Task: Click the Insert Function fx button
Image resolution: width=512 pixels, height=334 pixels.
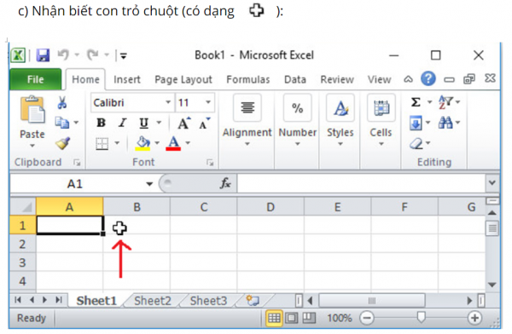Action: pos(225,184)
